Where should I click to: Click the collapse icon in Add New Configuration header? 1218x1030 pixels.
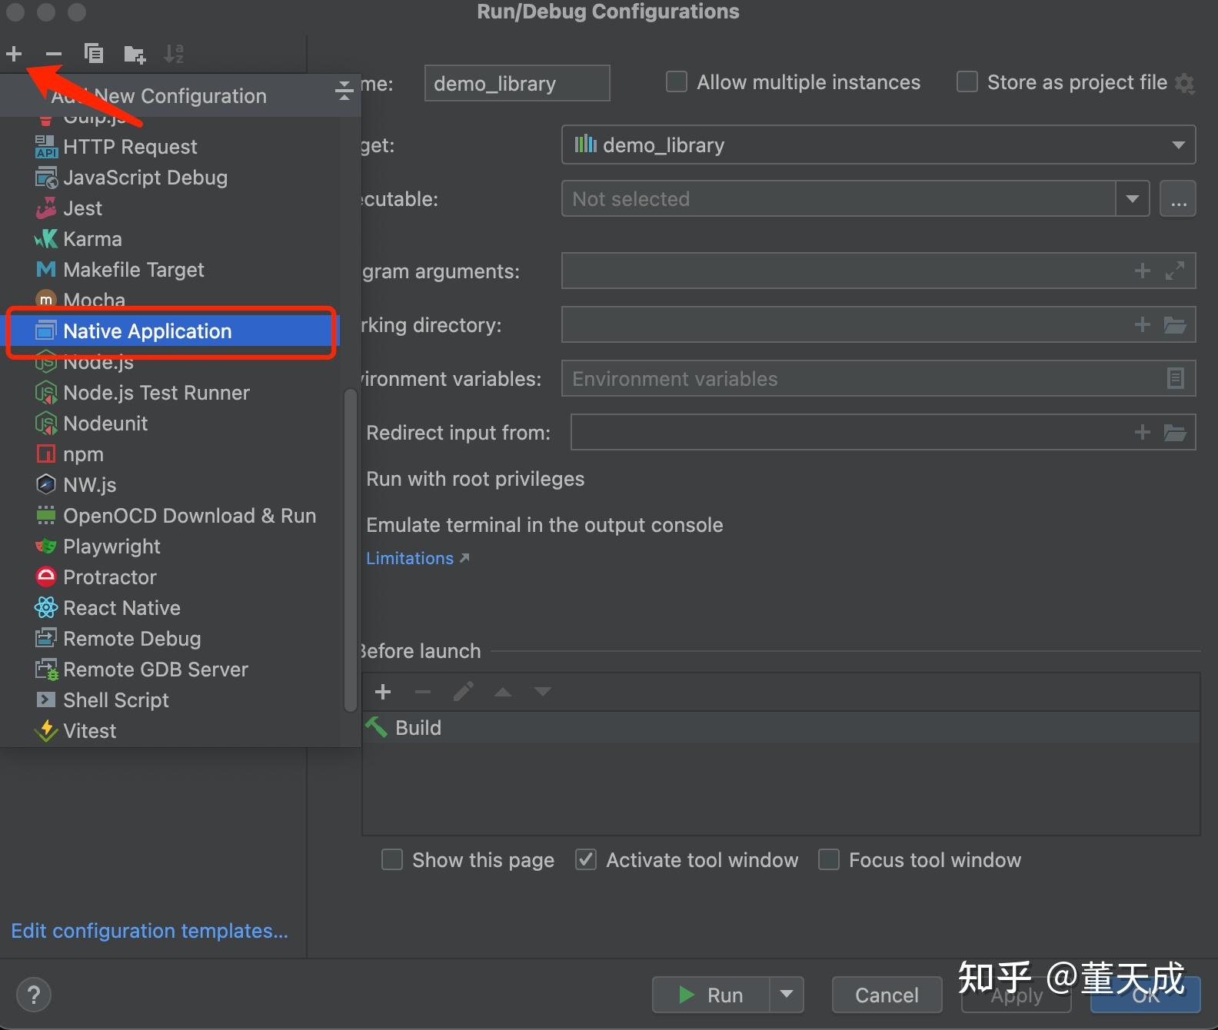[x=344, y=91]
